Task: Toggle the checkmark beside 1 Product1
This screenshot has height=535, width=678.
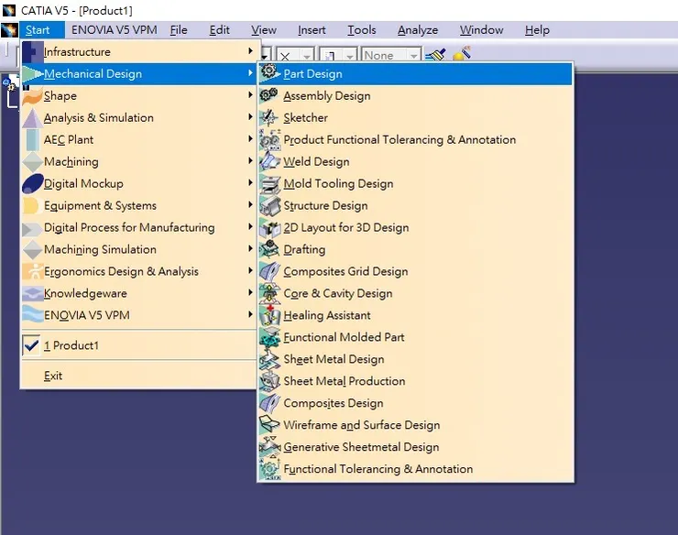Action: click(31, 345)
